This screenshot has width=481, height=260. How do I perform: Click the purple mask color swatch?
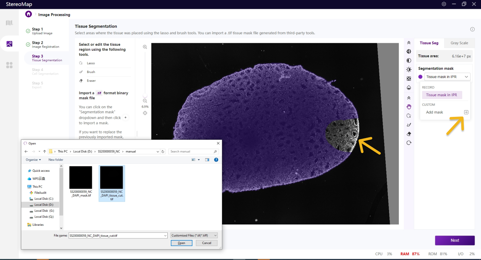(x=420, y=77)
